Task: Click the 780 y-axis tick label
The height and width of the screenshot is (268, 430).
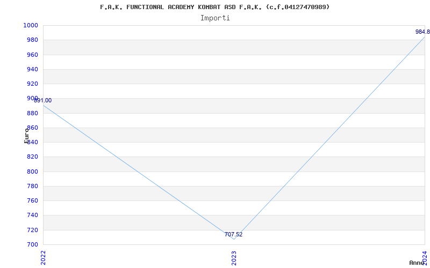Action: [x=32, y=186]
